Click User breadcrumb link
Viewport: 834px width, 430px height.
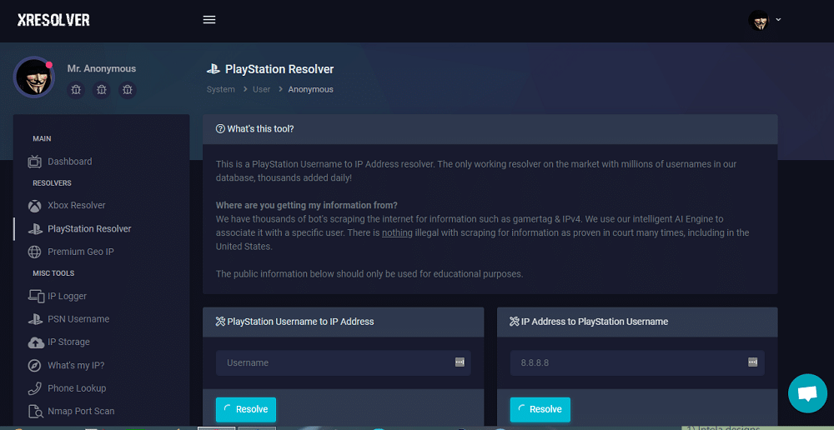(x=261, y=89)
